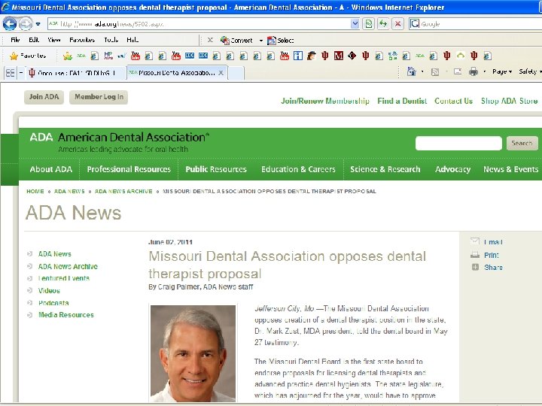This screenshot has height=406, width=542.
Task: Open the Favorites menu
Action: [82, 40]
